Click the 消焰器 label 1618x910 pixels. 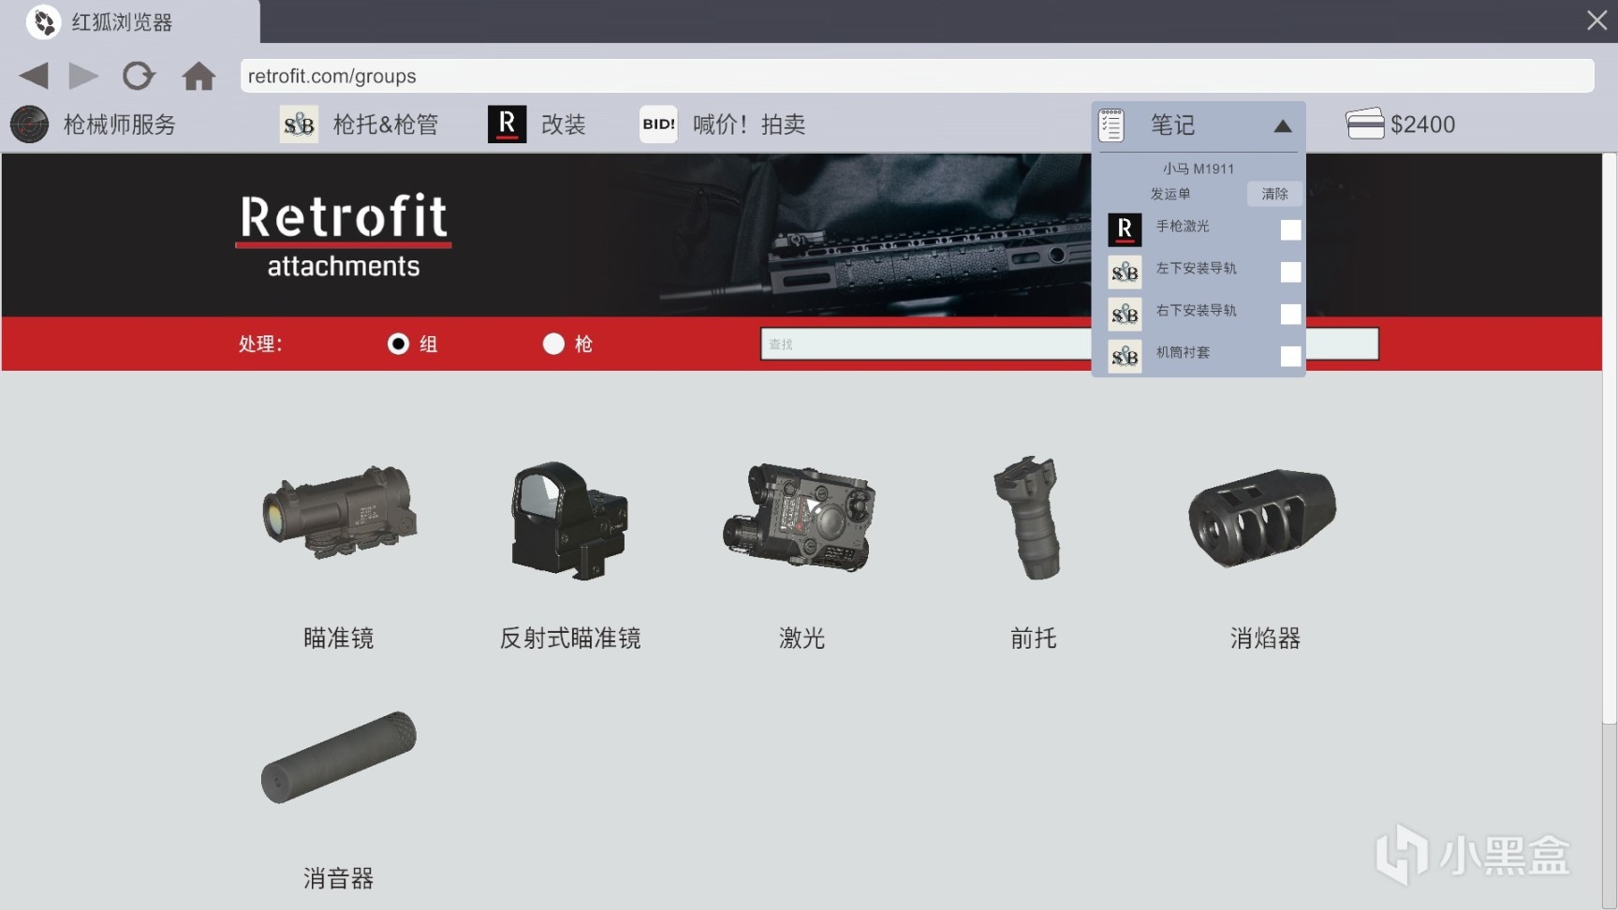(1266, 638)
